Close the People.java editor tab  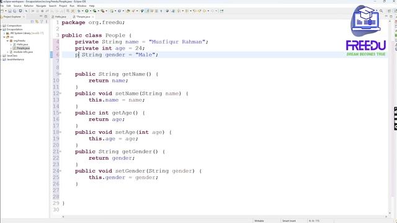(x=93, y=17)
